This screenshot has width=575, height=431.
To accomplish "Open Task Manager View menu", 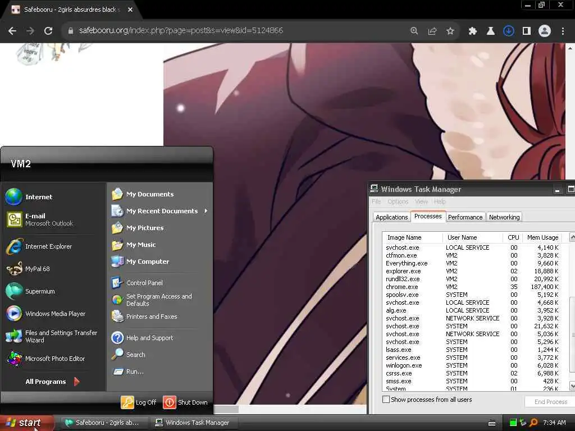I will coord(421,201).
